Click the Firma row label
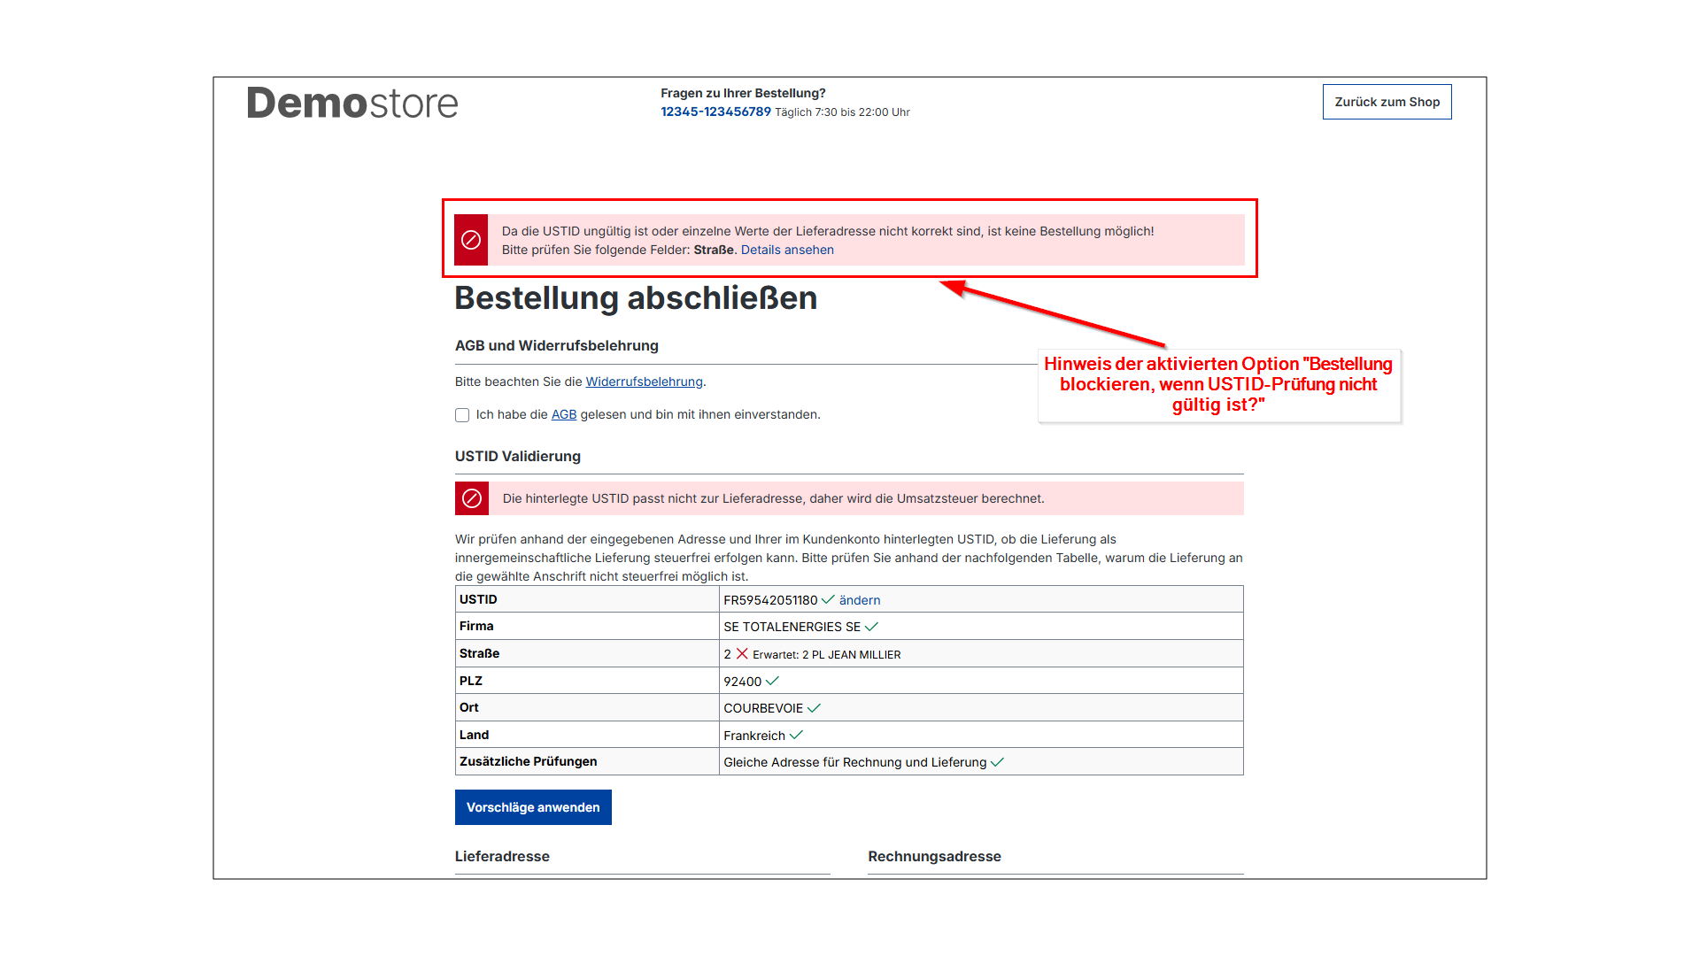The height and width of the screenshot is (956, 1700). pyautogui.click(x=476, y=626)
